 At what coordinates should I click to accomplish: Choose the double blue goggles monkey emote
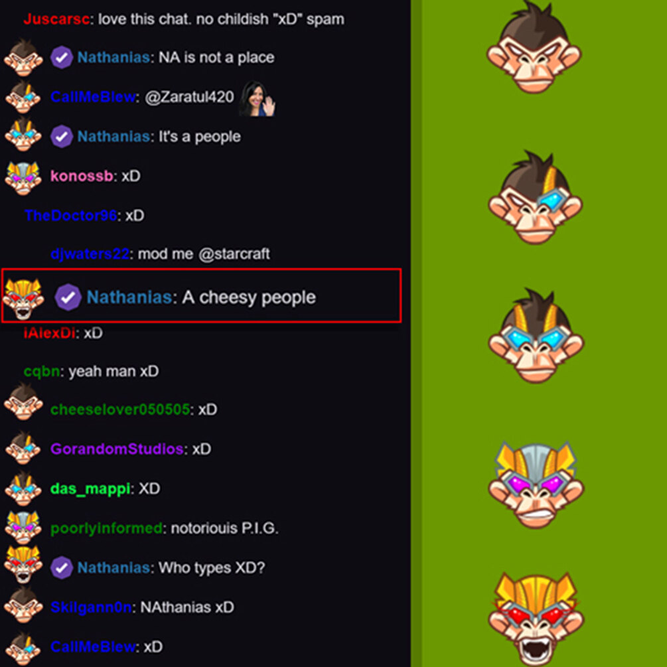tap(536, 336)
